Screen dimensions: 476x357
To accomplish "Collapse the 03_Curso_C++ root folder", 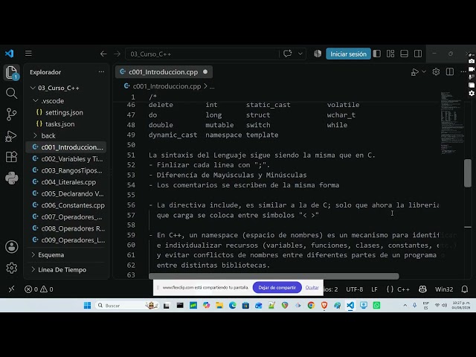I will click(x=33, y=88).
